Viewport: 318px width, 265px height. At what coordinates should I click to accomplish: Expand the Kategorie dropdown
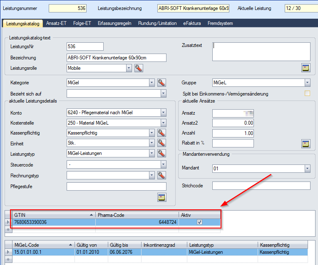152,83
